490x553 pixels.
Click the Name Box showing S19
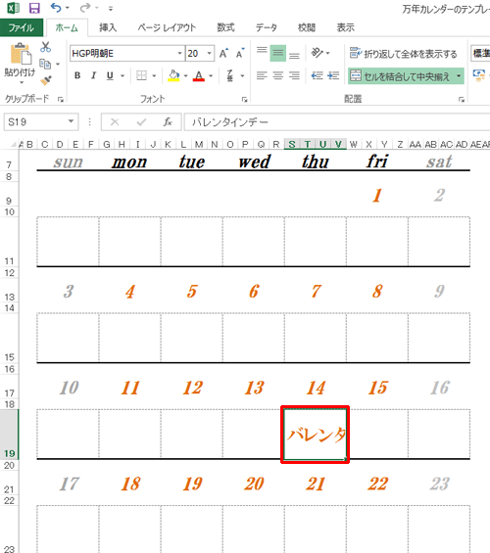coord(41,122)
